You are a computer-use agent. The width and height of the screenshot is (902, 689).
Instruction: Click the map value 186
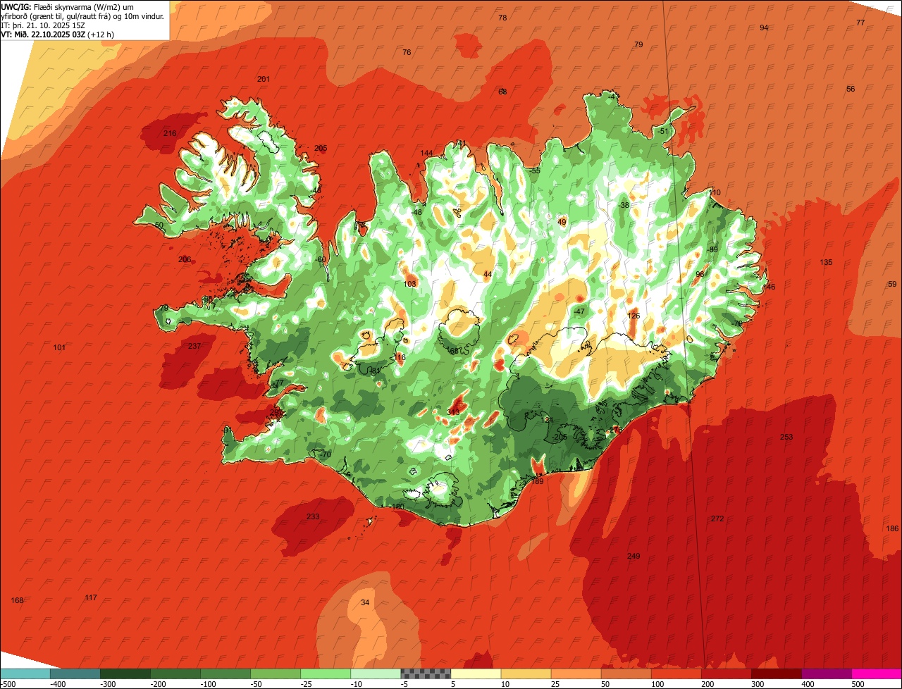coord(892,529)
